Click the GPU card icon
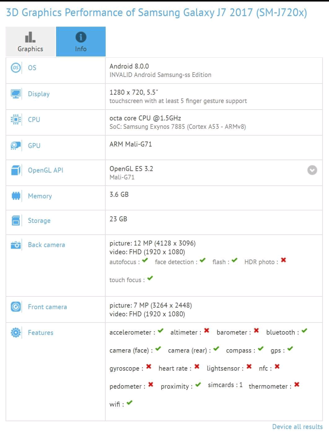 (x=16, y=146)
